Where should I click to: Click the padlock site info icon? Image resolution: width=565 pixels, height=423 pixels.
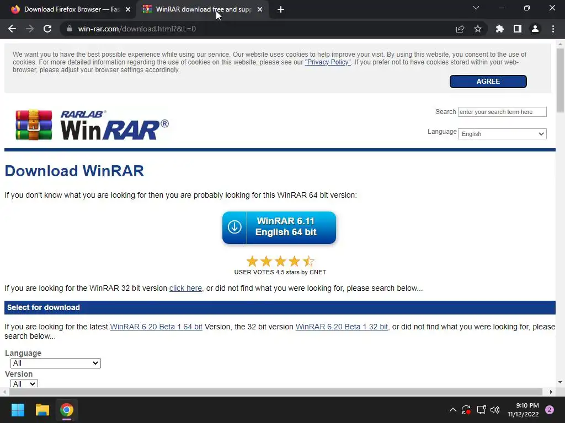click(70, 29)
